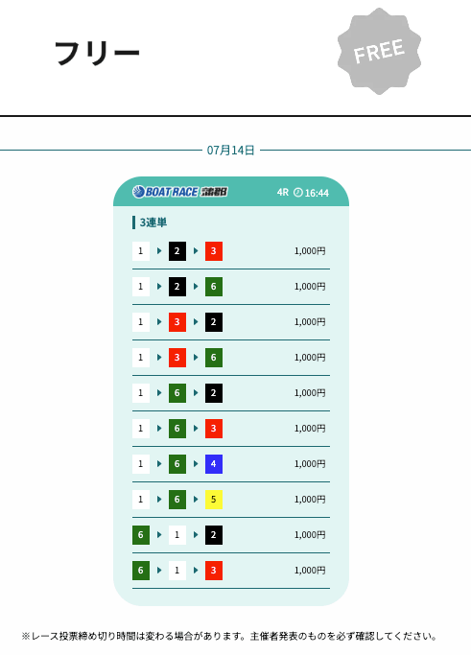The width and height of the screenshot is (471, 655).
Task: Click the 3連単 section label
Action: (x=153, y=222)
